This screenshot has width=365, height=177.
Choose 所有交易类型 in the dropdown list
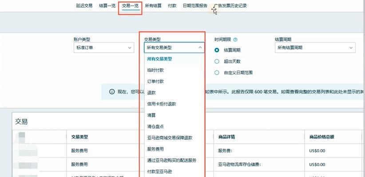point(174,59)
